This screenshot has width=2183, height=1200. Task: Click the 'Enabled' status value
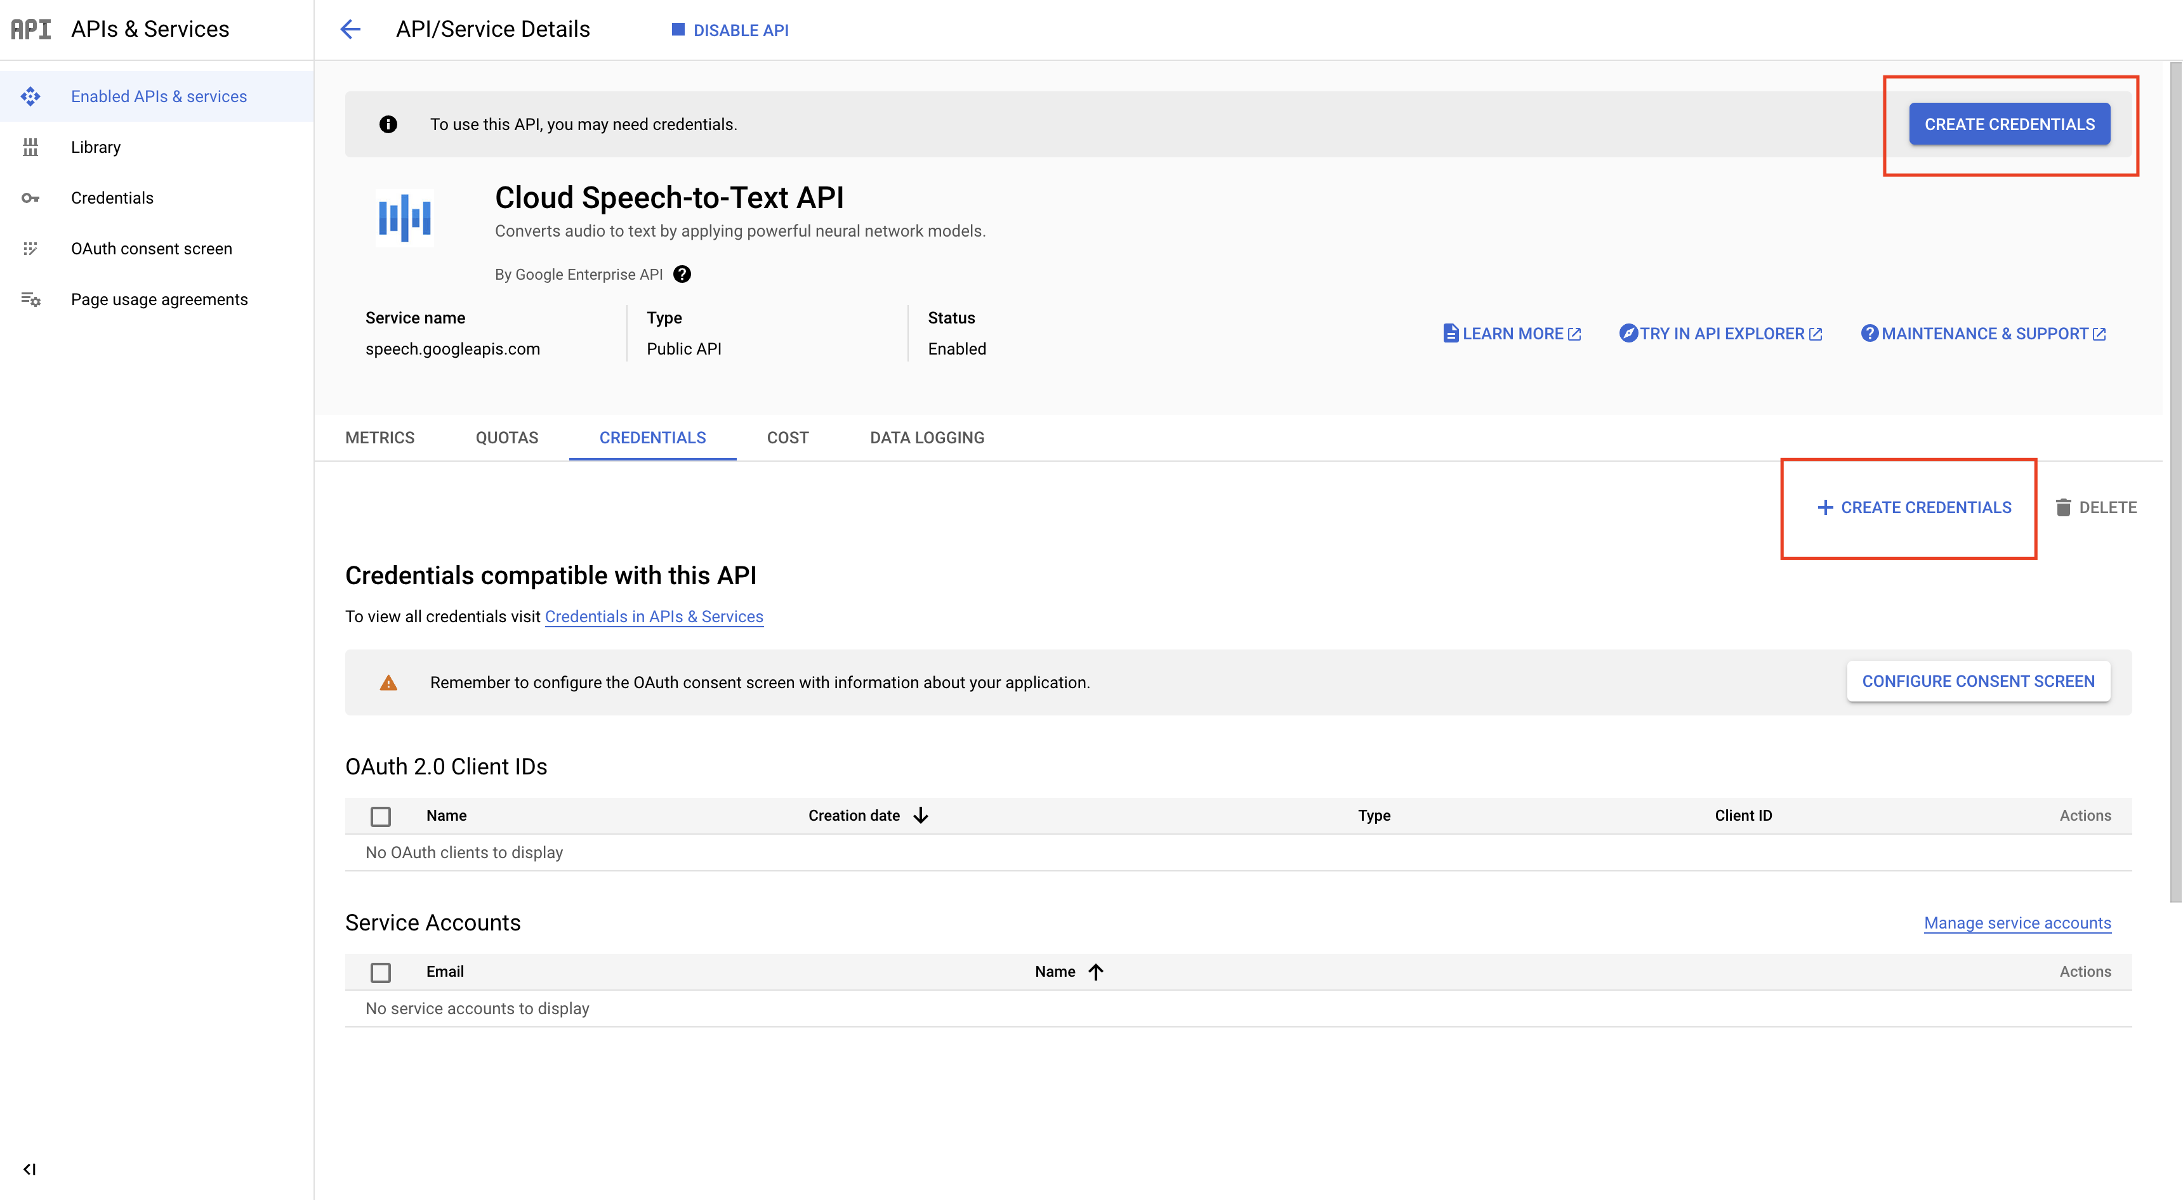[957, 349]
